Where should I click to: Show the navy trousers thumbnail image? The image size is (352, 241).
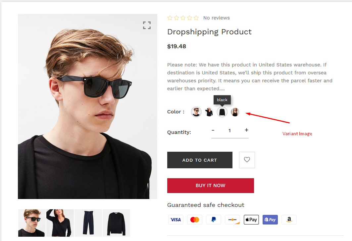[x=88, y=223]
